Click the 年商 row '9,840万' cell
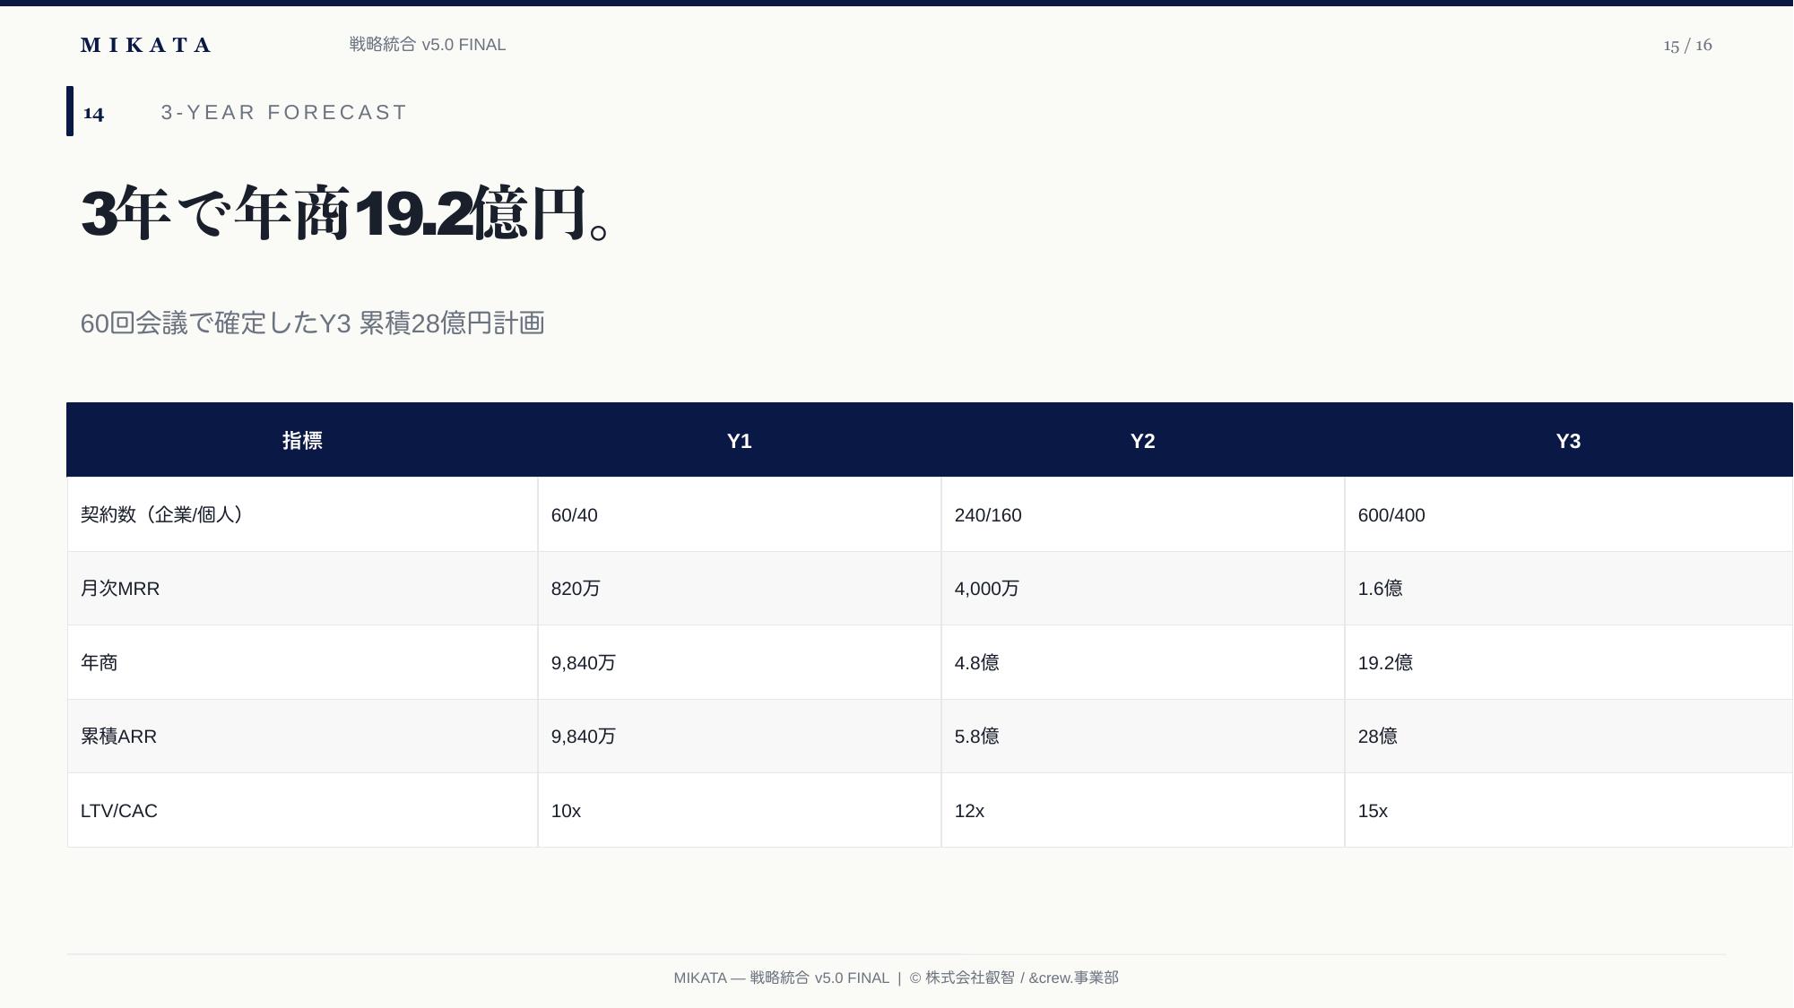This screenshot has width=1794, height=1008. 740,662
